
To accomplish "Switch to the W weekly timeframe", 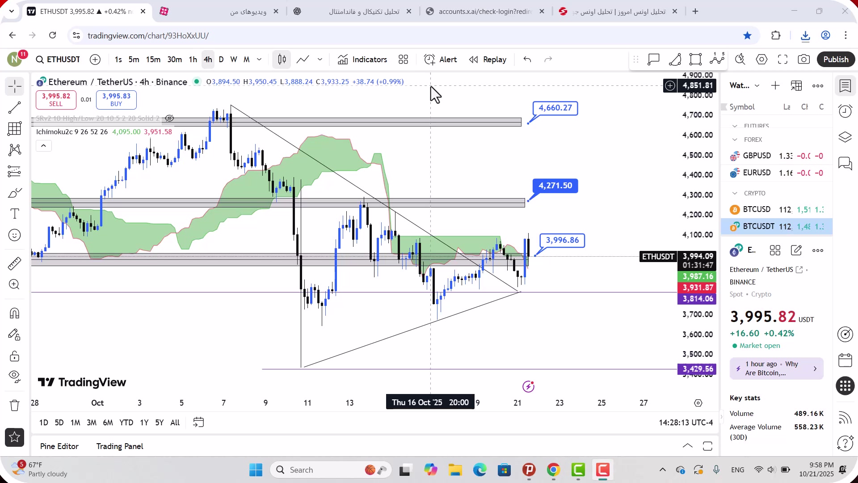I will [x=233, y=59].
